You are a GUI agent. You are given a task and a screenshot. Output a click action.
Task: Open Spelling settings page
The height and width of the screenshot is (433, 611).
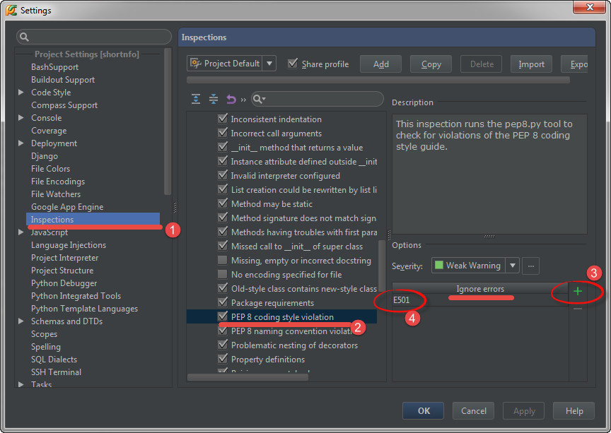point(45,347)
